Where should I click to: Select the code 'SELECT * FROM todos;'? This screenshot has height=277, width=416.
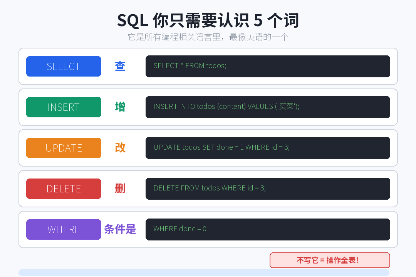pos(190,66)
